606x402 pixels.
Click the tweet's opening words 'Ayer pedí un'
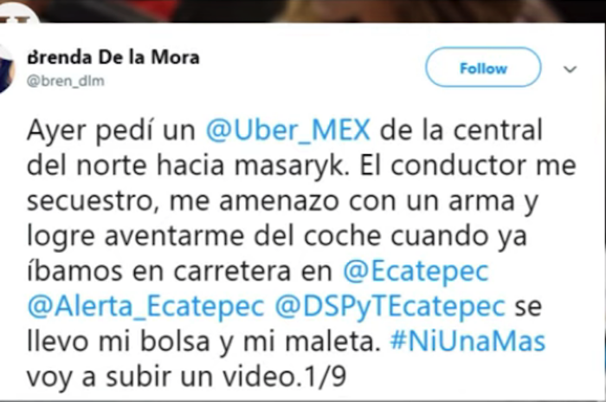pos(112,130)
